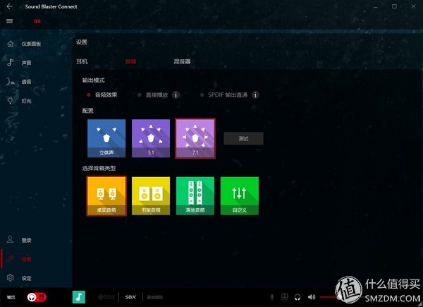Show info for 直接播放 mode
The height and width of the screenshot is (307, 423).
pyautogui.click(x=176, y=95)
